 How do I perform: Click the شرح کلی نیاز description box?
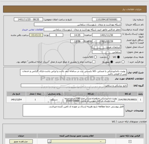click(73, 72)
